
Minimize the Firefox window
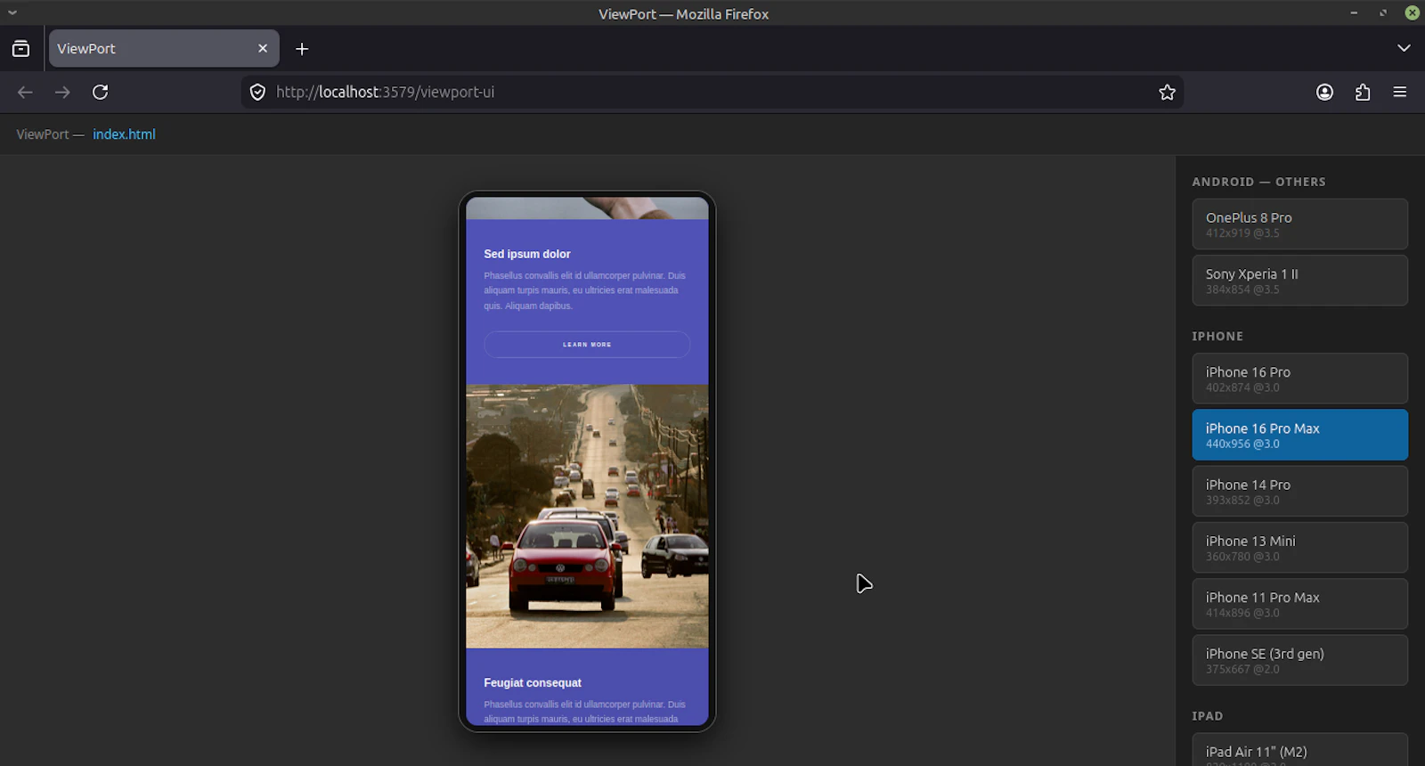(x=1354, y=12)
